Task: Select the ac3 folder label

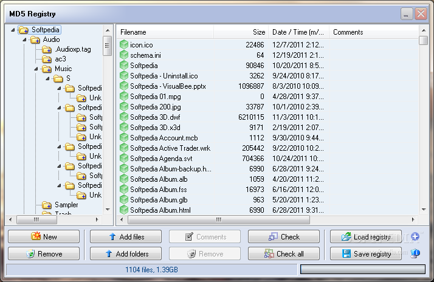Action: pos(60,59)
